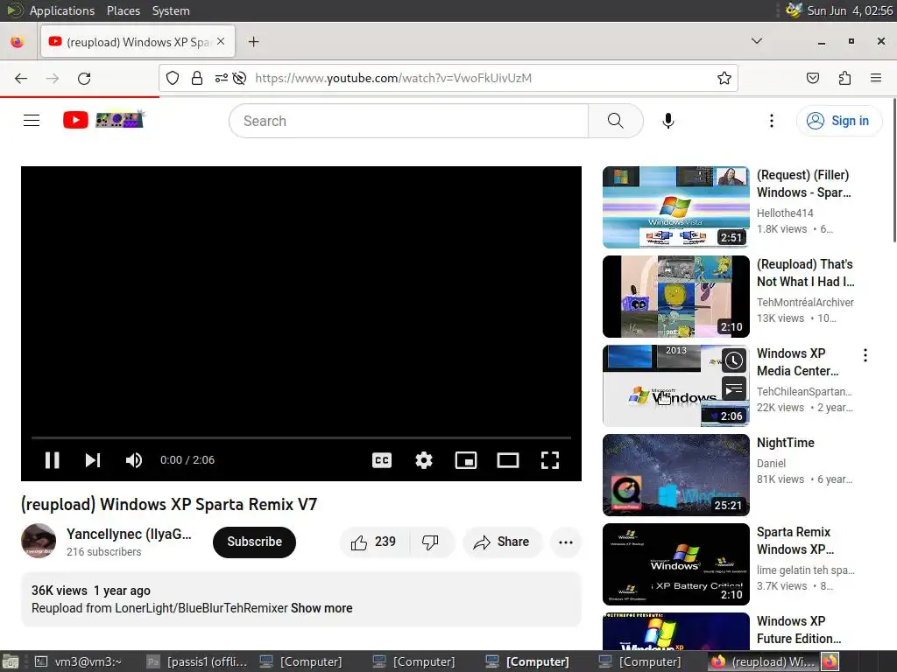This screenshot has height=672, width=897.
Task: View site security padlock info
Action: (x=197, y=78)
